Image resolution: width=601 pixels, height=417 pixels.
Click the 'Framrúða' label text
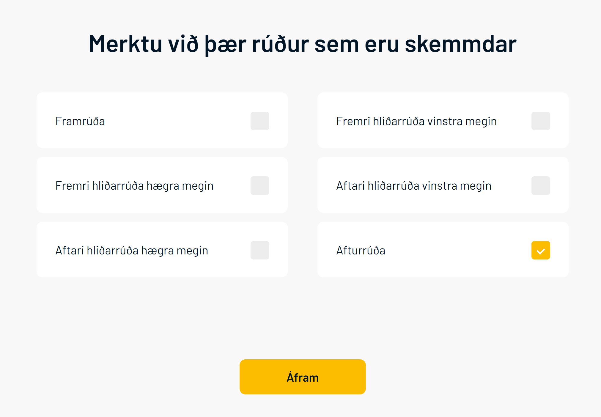pyautogui.click(x=80, y=121)
